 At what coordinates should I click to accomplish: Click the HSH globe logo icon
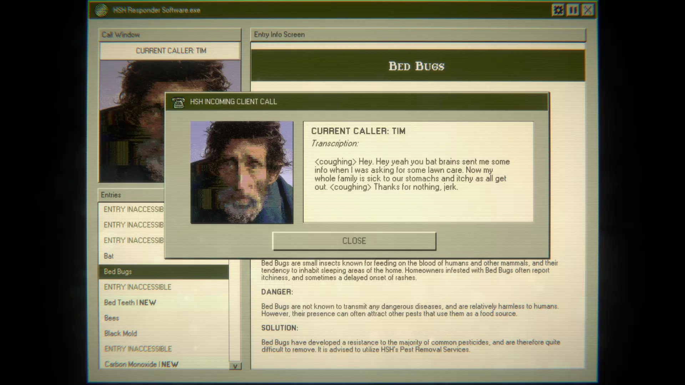[101, 10]
